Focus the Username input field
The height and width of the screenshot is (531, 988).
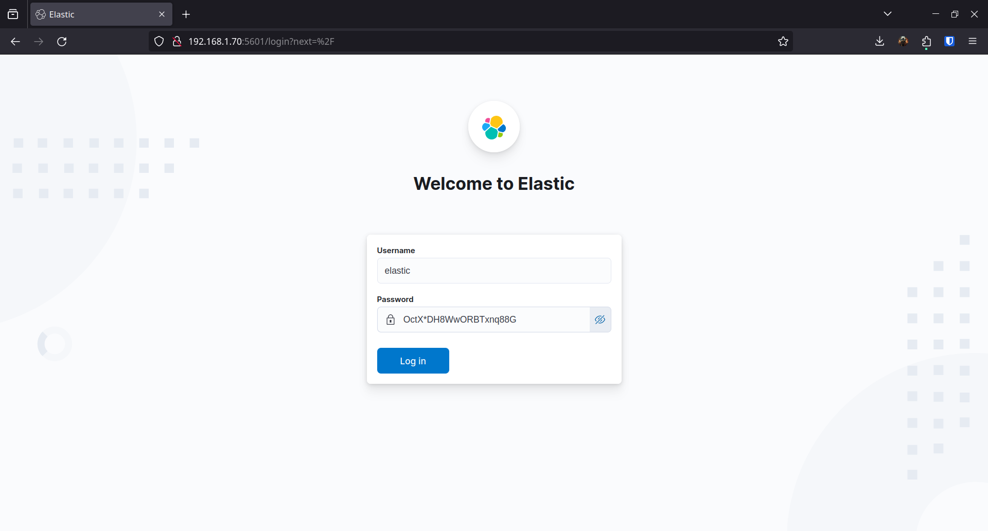[493, 271]
